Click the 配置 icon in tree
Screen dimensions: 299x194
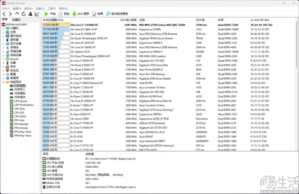tap(8, 74)
